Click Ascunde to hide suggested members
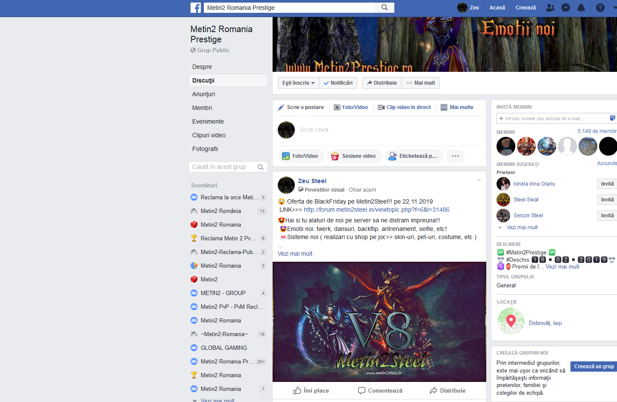The height and width of the screenshot is (402, 617). pyautogui.click(x=607, y=163)
